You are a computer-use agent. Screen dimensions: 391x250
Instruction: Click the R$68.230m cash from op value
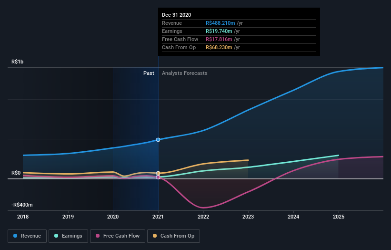(x=219, y=47)
